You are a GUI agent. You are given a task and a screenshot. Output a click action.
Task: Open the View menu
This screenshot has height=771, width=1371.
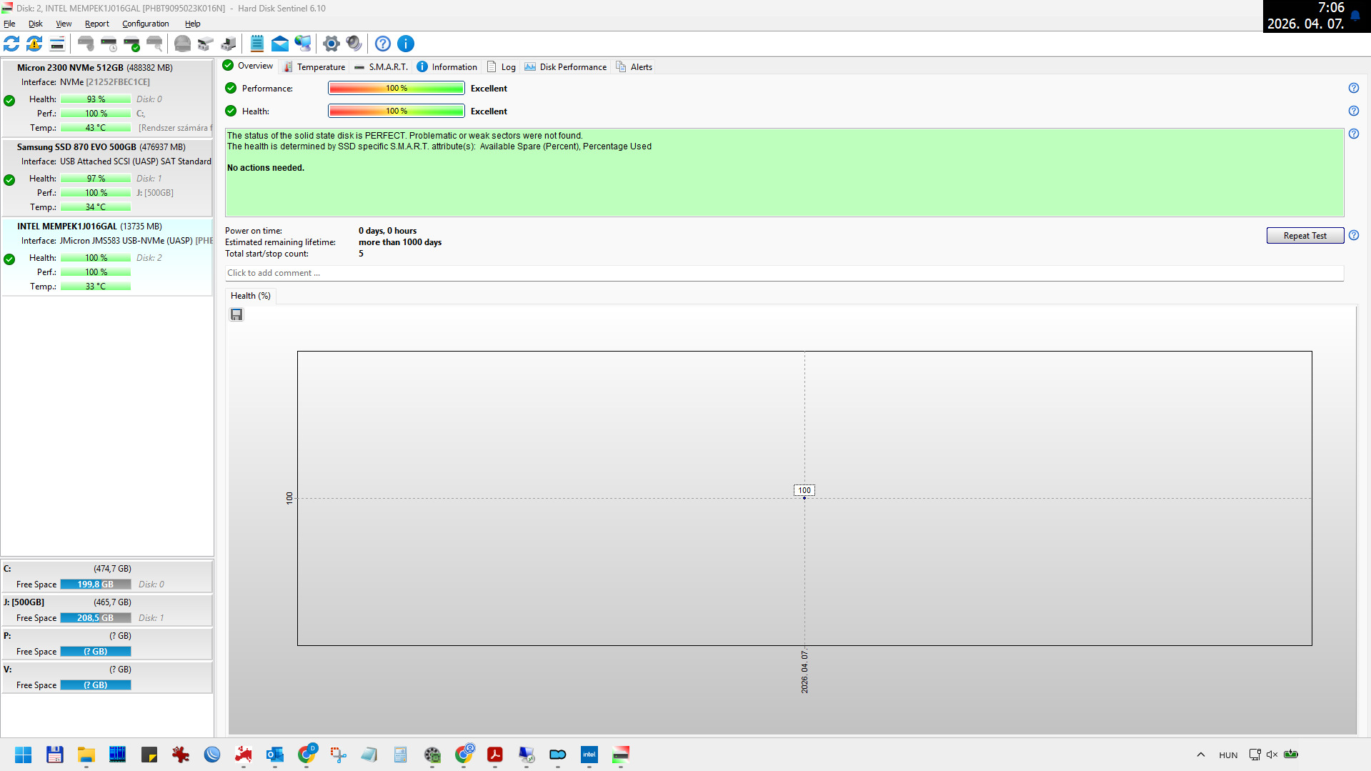(x=64, y=24)
